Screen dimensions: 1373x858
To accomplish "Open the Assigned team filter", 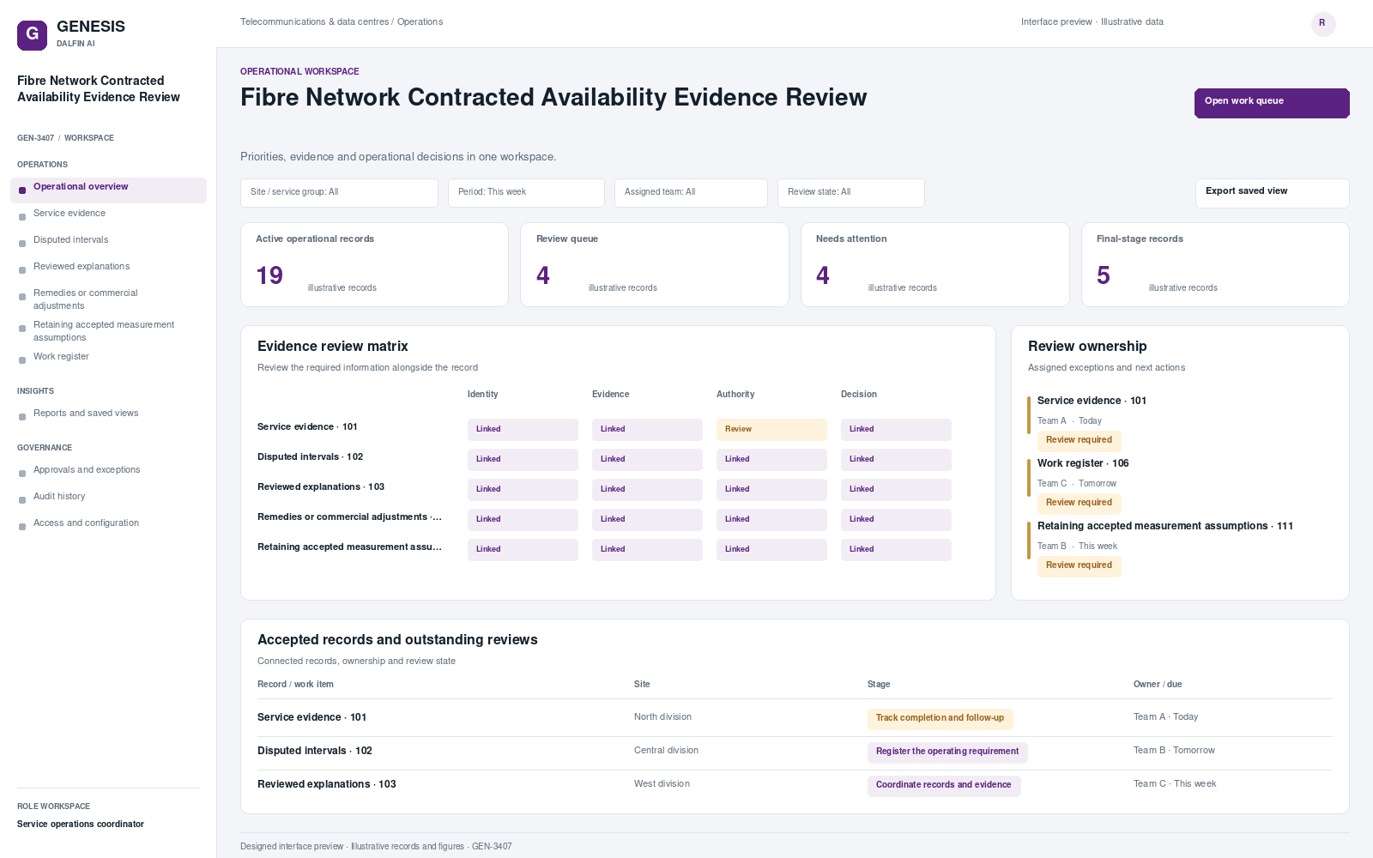I will click(x=691, y=193).
